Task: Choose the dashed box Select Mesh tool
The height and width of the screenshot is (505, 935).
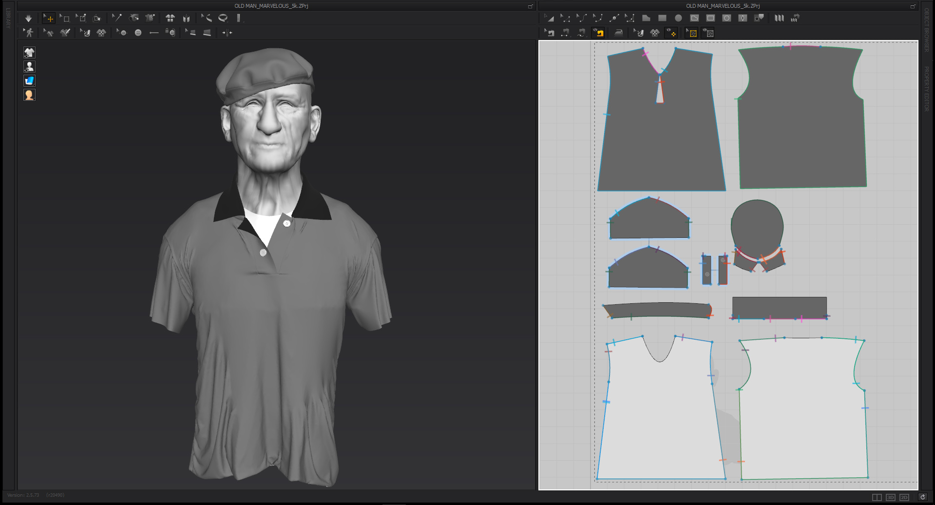Action: pyautogui.click(x=65, y=19)
